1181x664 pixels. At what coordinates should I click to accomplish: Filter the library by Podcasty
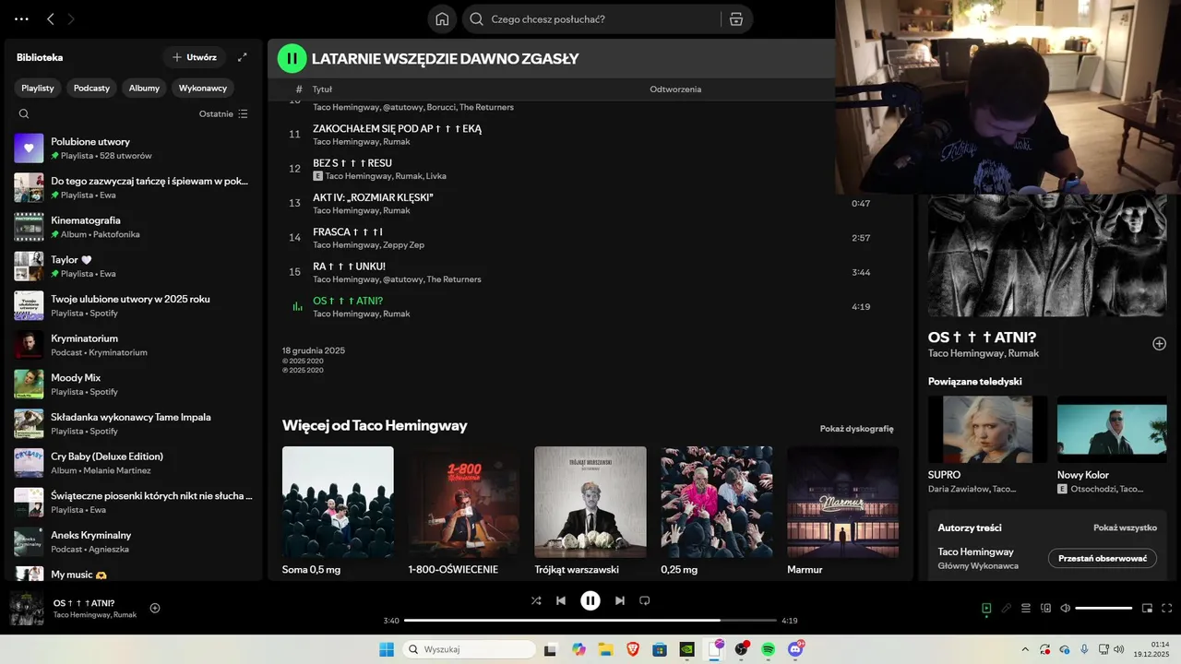pos(91,88)
